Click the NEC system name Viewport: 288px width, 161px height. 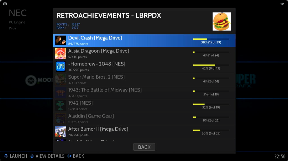pyautogui.click(x=18, y=13)
